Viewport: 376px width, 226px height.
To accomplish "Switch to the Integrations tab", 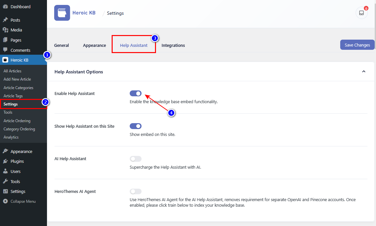I will pos(173,45).
